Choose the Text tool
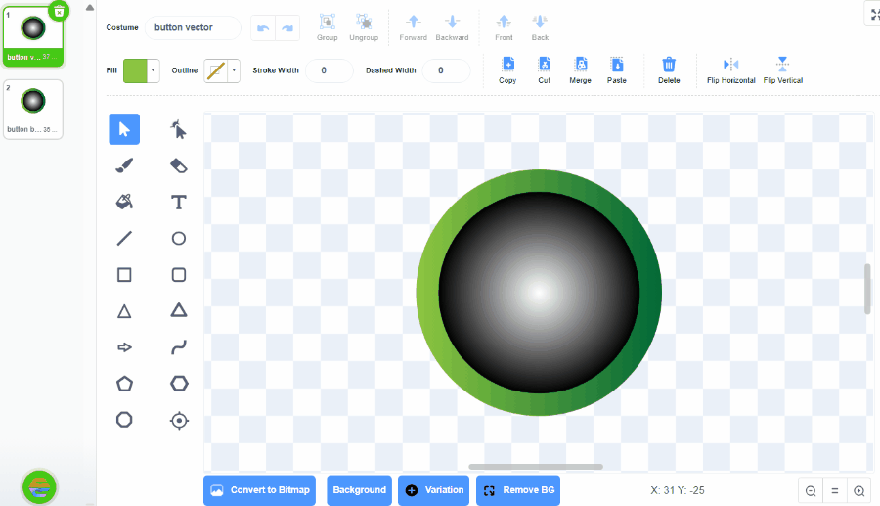The width and height of the screenshot is (880, 506). coord(178,202)
